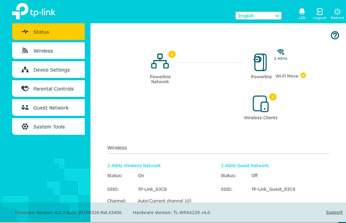Click the Logout icon

tap(320, 12)
